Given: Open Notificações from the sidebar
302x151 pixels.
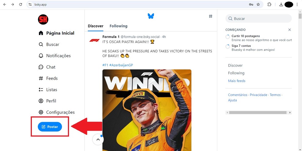Looking at the screenshot, I should point(58,56).
